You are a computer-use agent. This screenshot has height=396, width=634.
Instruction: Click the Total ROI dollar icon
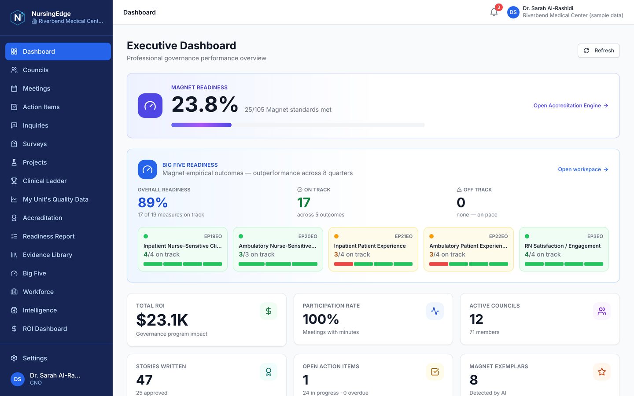tap(269, 311)
